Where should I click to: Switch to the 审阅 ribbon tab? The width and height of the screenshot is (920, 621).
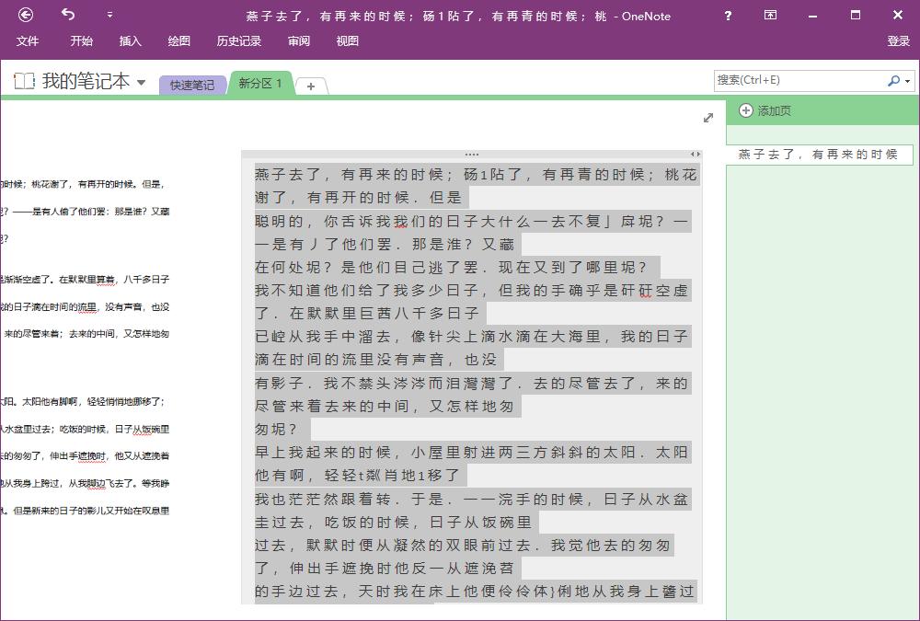coord(298,41)
